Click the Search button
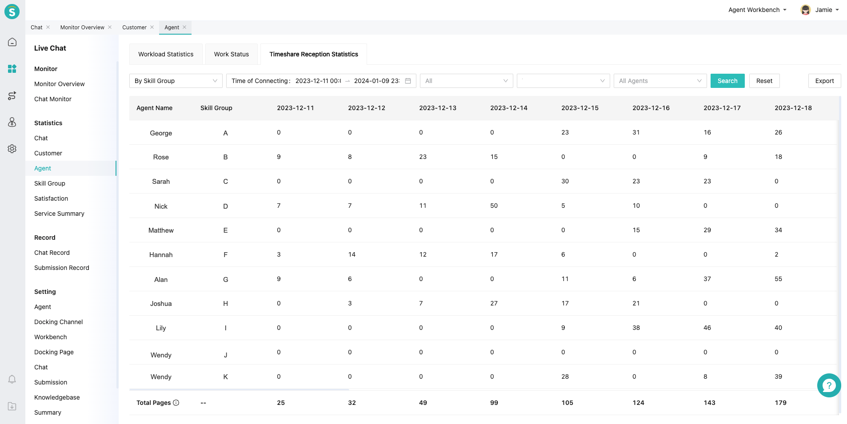This screenshot has width=847, height=424. coord(727,81)
